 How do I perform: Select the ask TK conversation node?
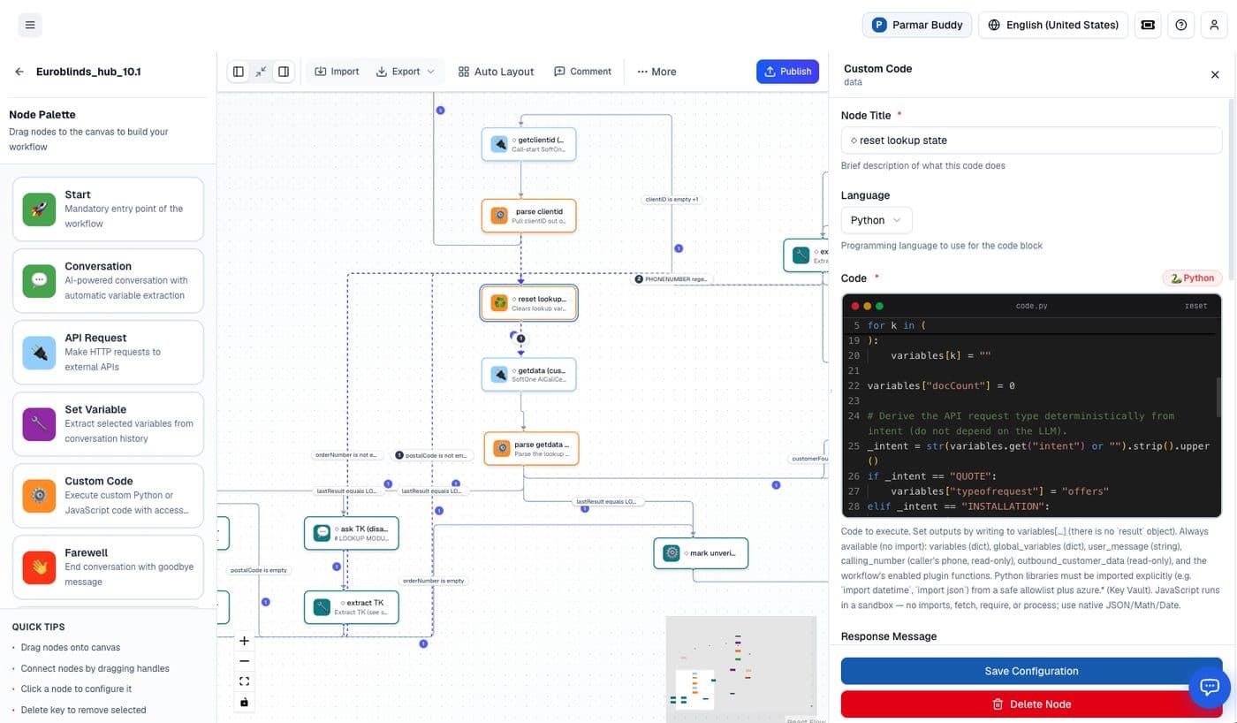coord(351,533)
